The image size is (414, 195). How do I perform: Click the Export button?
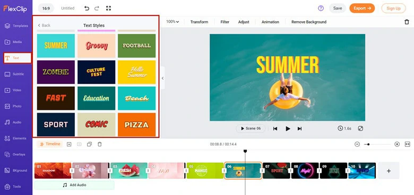362,8
